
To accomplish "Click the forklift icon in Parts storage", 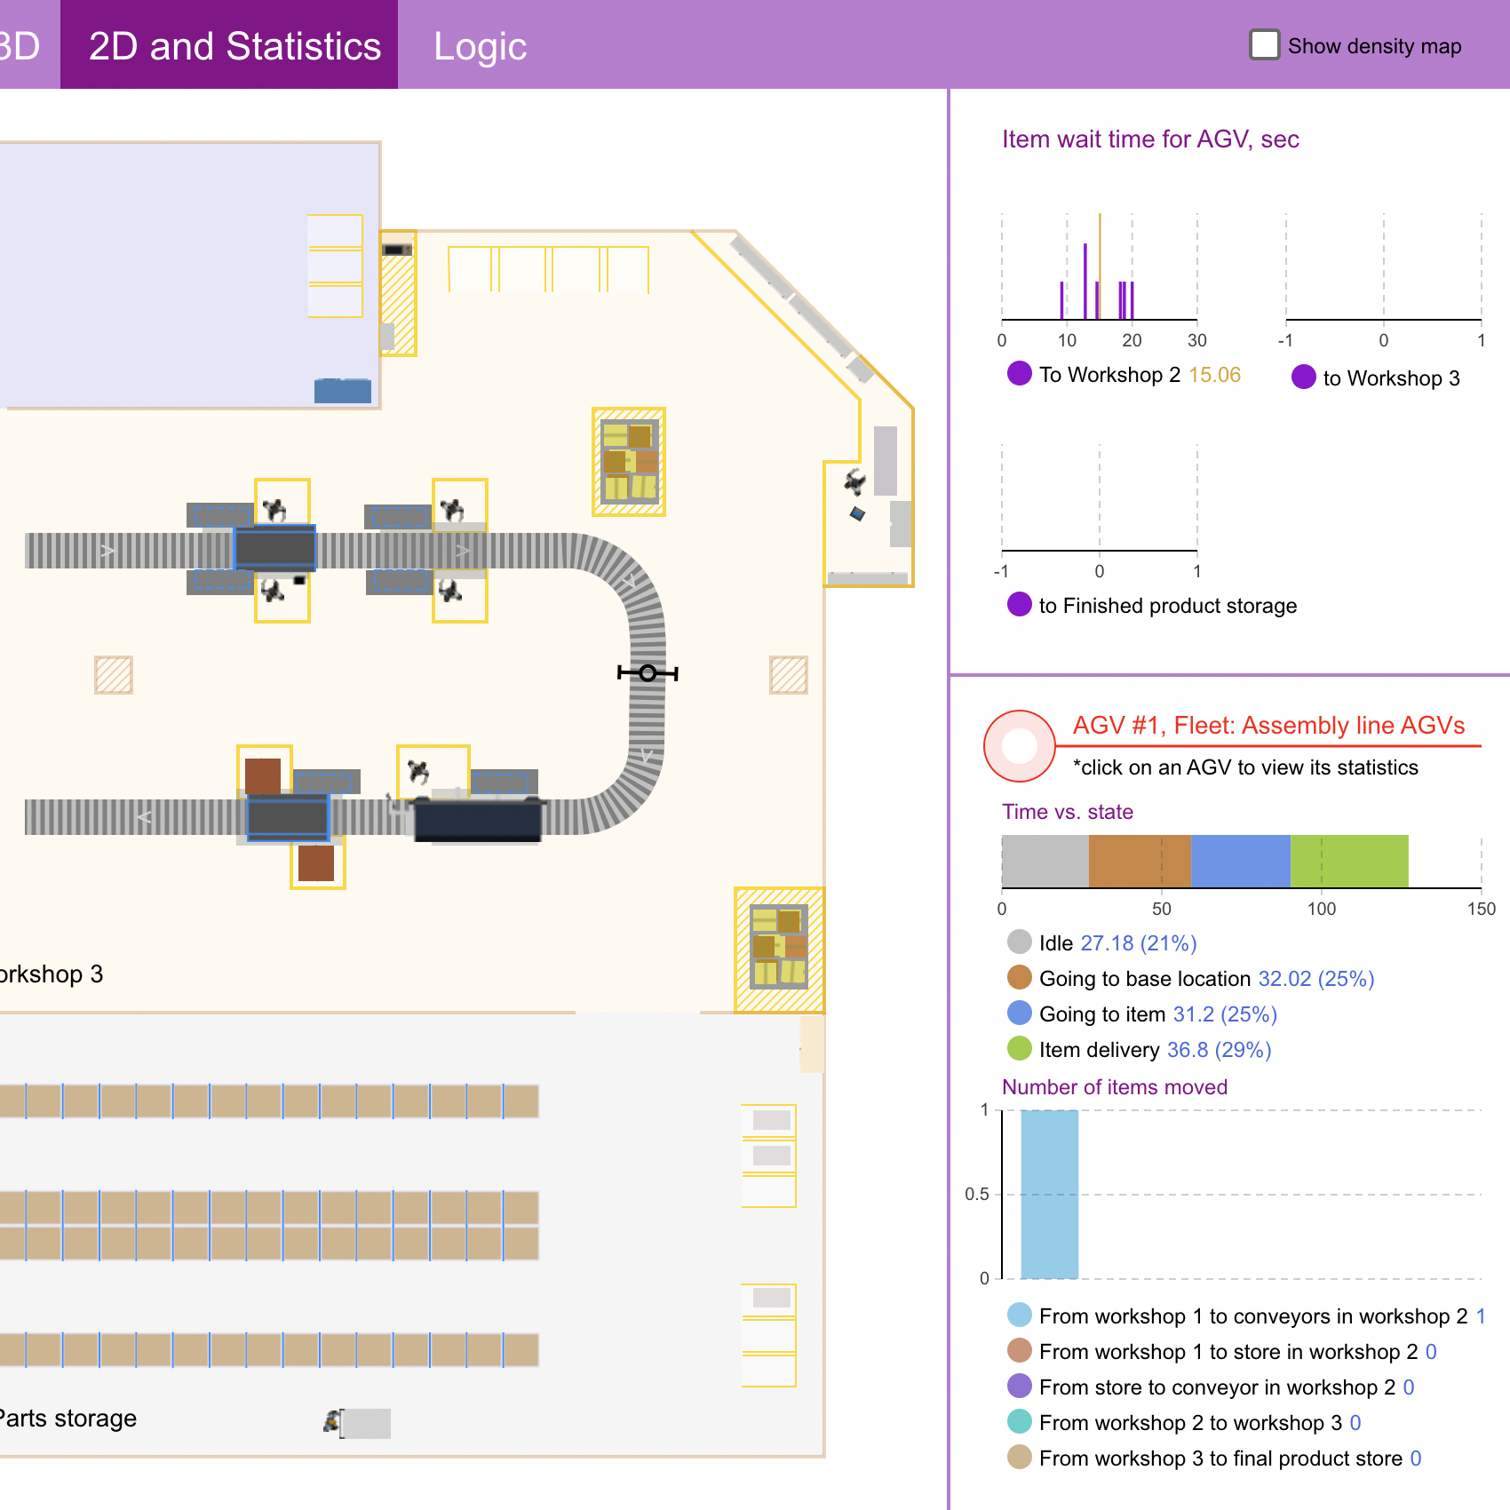I will 334,1422.
